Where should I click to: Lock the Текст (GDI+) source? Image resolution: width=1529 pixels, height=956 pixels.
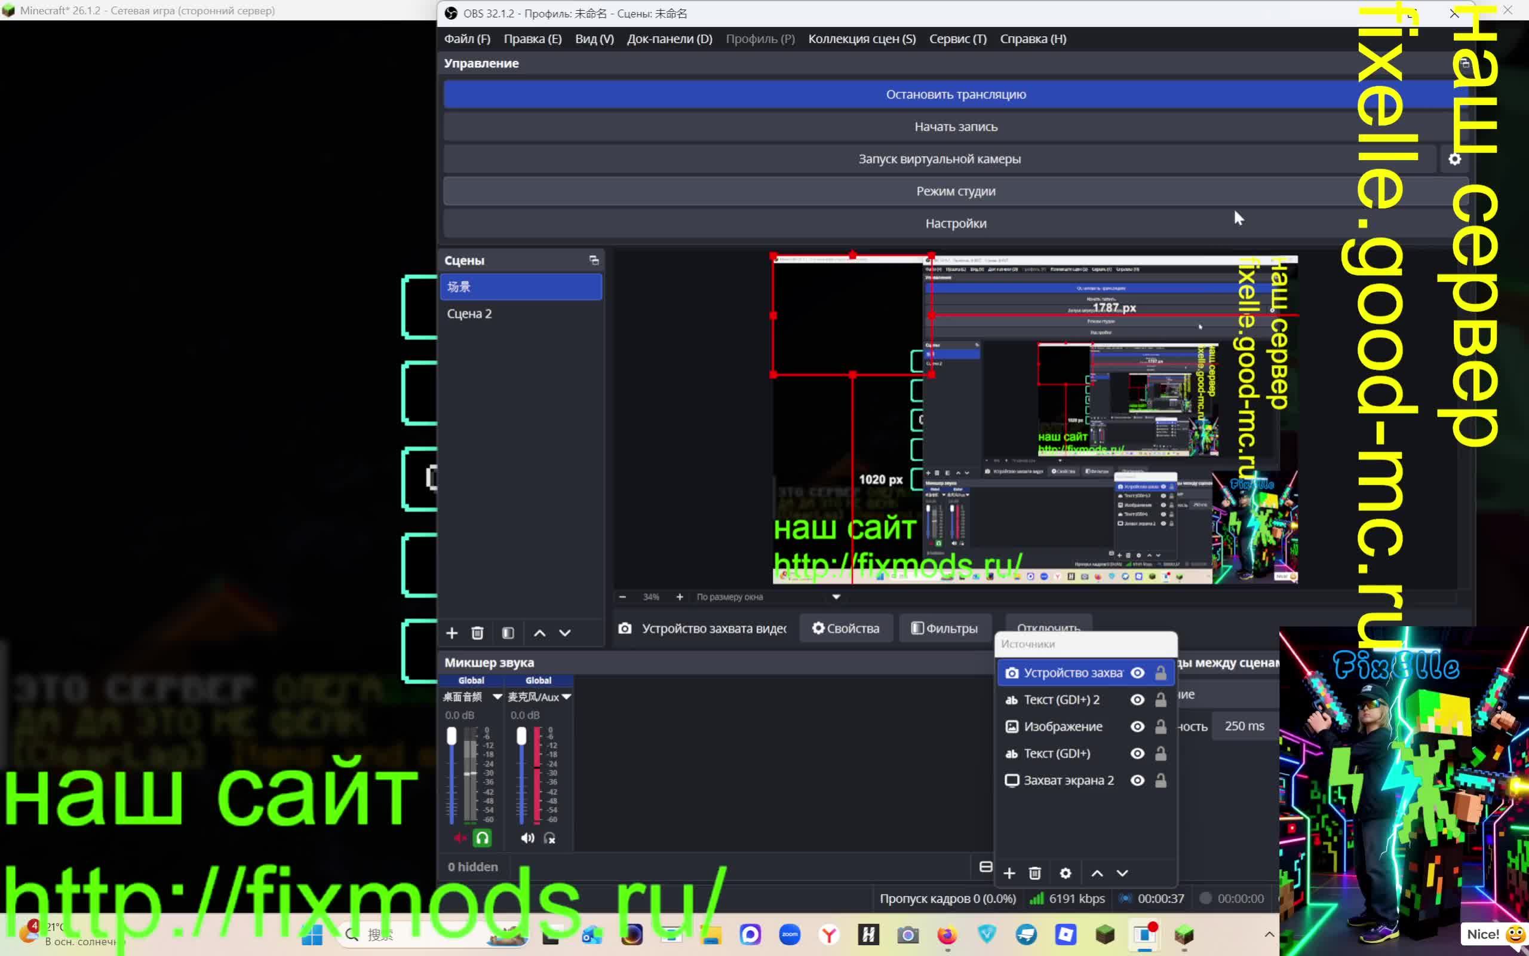point(1160,753)
